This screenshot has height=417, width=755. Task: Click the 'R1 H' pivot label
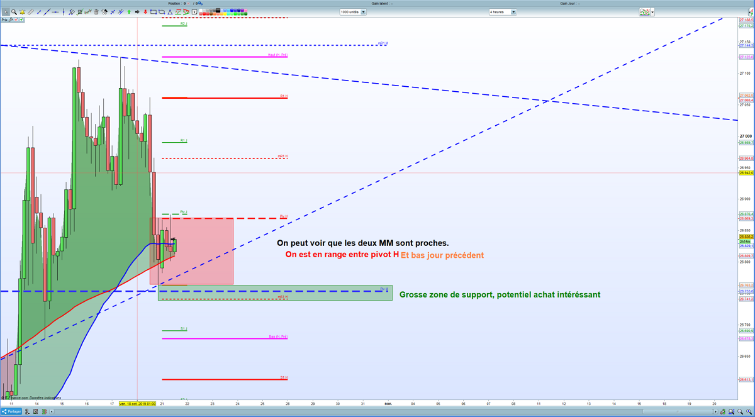pyautogui.click(x=284, y=96)
